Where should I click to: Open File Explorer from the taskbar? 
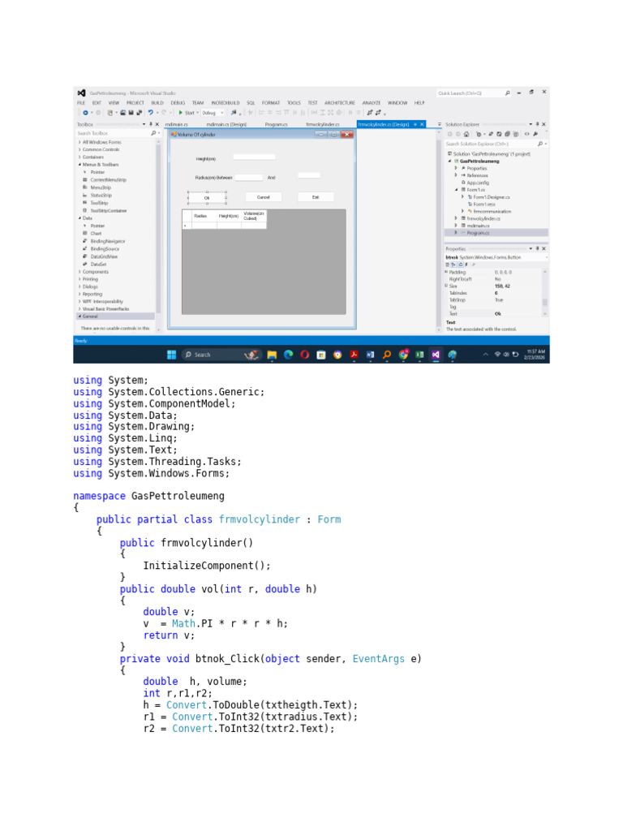pyautogui.click(x=272, y=355)
